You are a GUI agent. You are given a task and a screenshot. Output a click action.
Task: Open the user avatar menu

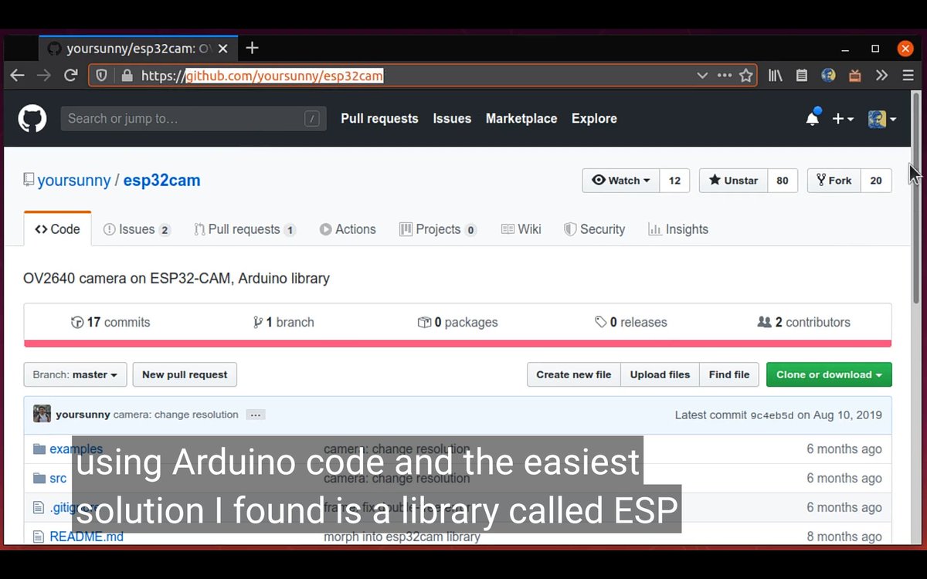click(881, 119)
